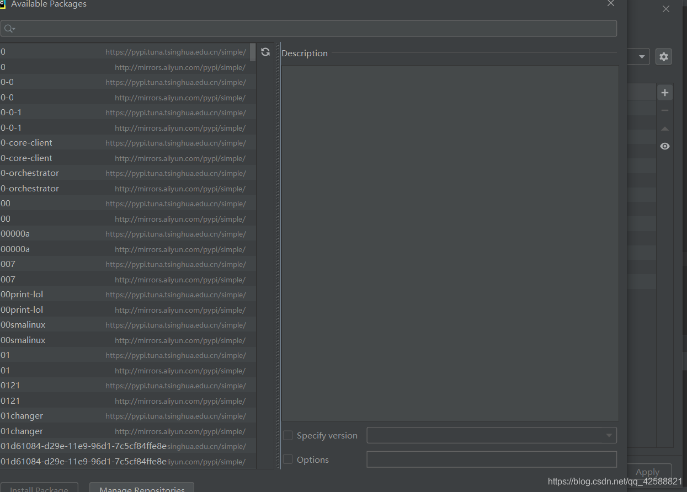
Task: Select 01changer from tsinghua mirror
Action: click(125, 416)
